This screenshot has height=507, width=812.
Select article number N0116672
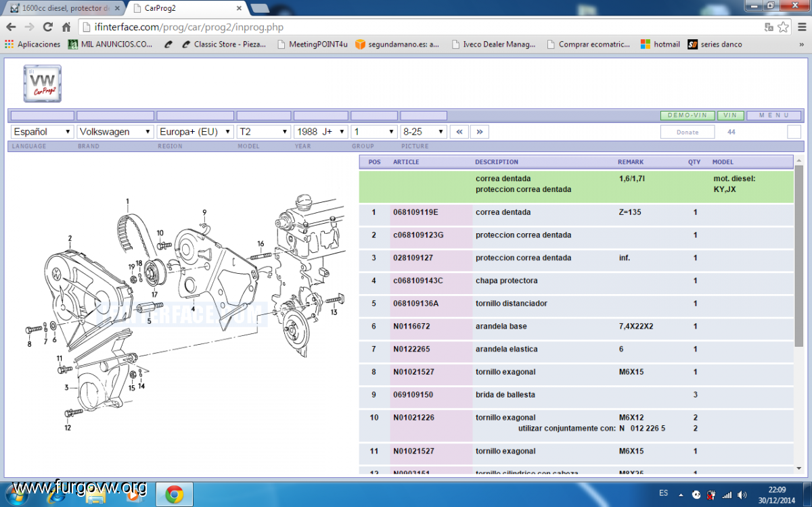[x=410, y=327]
